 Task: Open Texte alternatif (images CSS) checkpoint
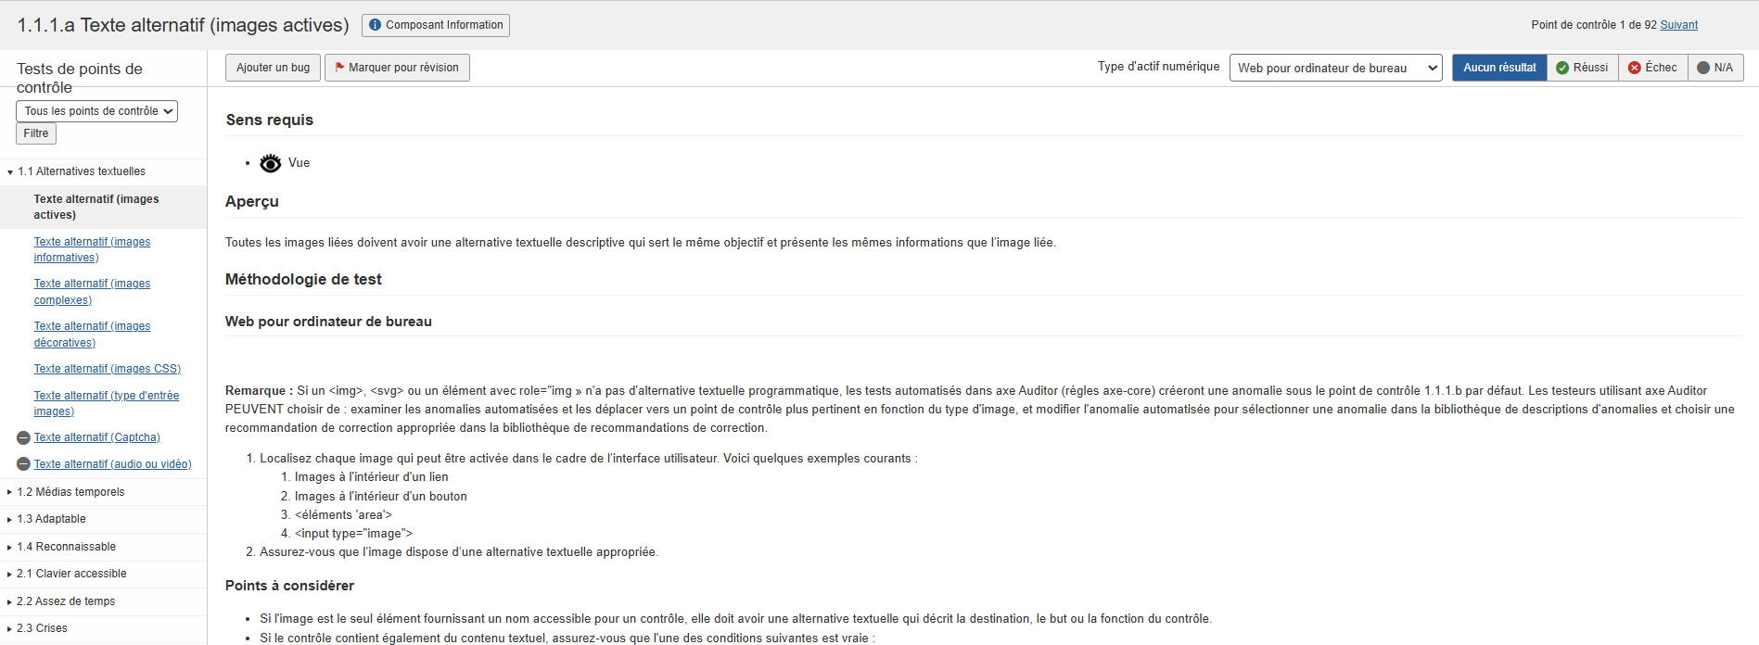108,369
